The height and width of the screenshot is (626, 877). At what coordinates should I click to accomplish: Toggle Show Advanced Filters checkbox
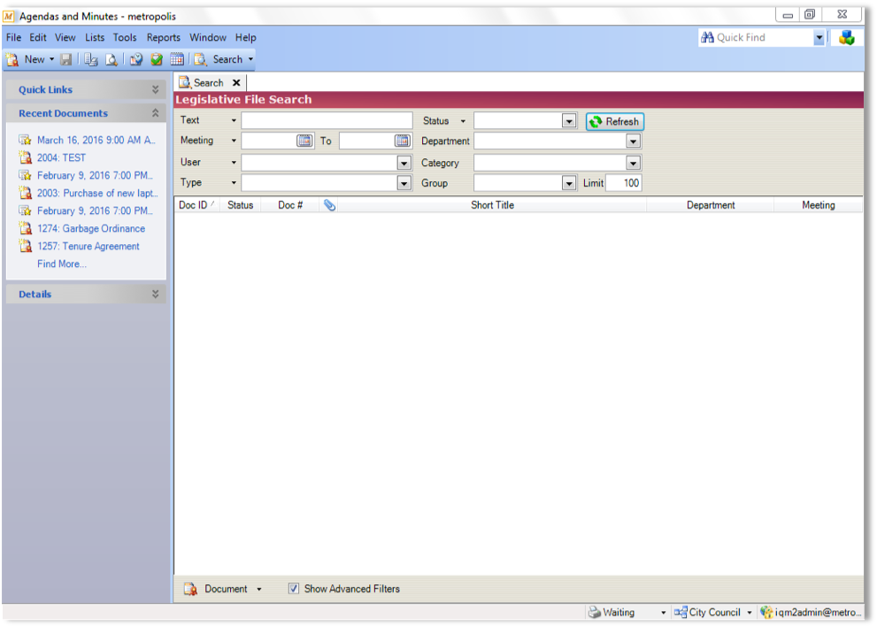(294, 589)
